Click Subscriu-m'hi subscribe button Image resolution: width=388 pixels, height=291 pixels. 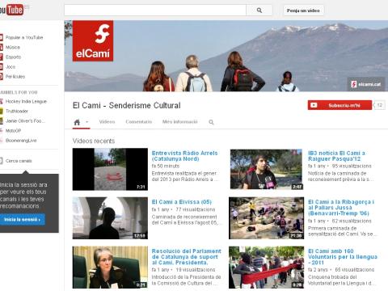click(x=339, y=105)
